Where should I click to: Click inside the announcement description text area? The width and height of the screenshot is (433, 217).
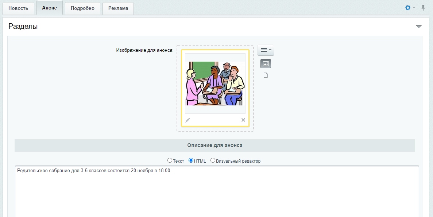217,191
